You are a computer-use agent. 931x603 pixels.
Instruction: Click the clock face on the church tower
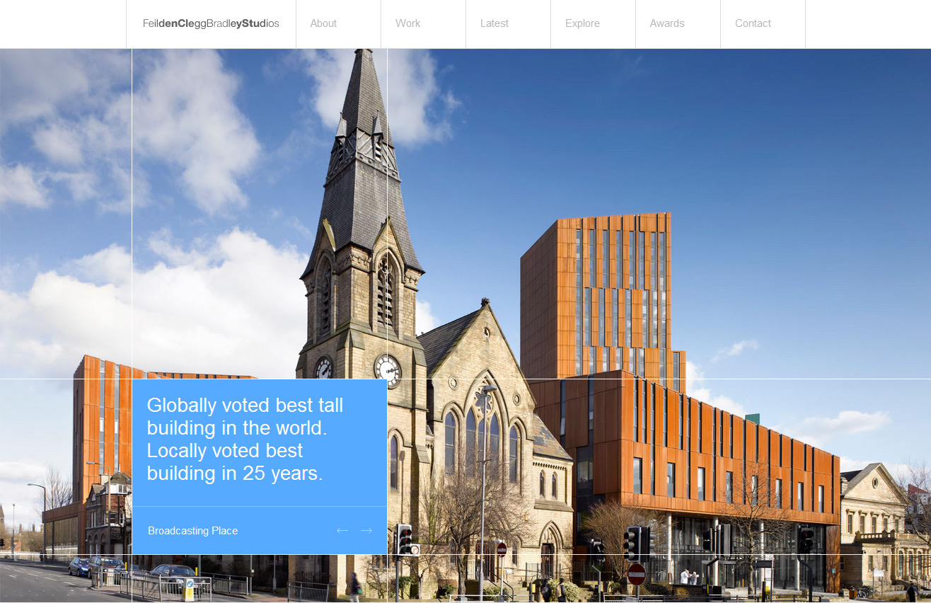click(x=388, y=369)
